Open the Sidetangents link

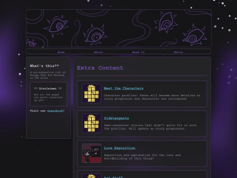pyautogui.click(x=116, y=118)
